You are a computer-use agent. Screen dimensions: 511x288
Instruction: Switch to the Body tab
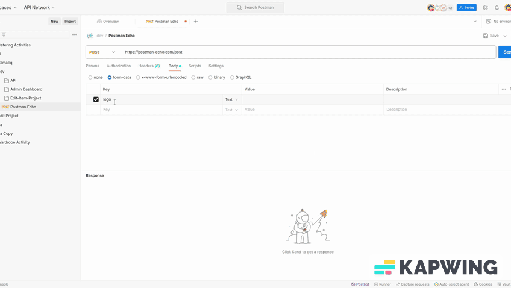(x=174, y=66)
